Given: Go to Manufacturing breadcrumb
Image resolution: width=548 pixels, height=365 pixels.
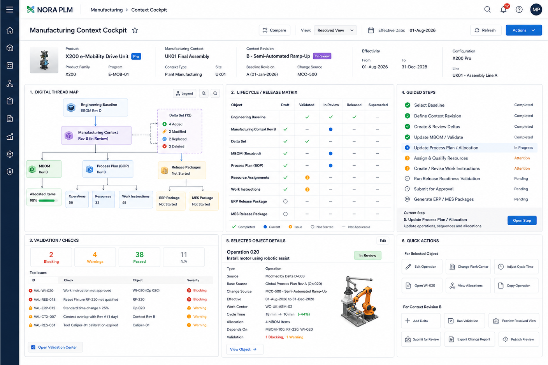Looking at the screenshot, I should coord(107,10).
